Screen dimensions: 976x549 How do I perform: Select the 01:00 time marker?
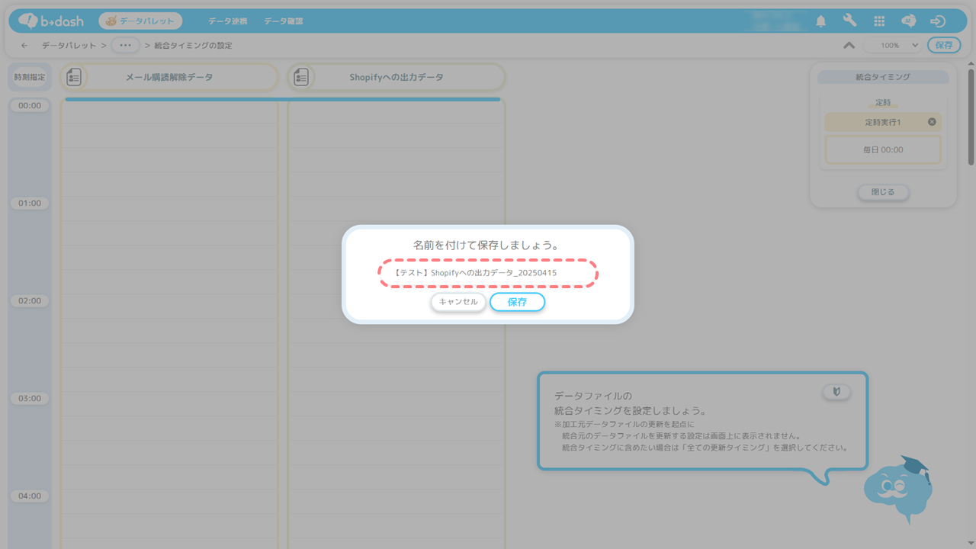pyautogui.click(x=30, y=203)
